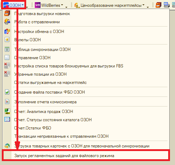
Task: Select Работа с отправлениями
Action: tap(86, 22)
